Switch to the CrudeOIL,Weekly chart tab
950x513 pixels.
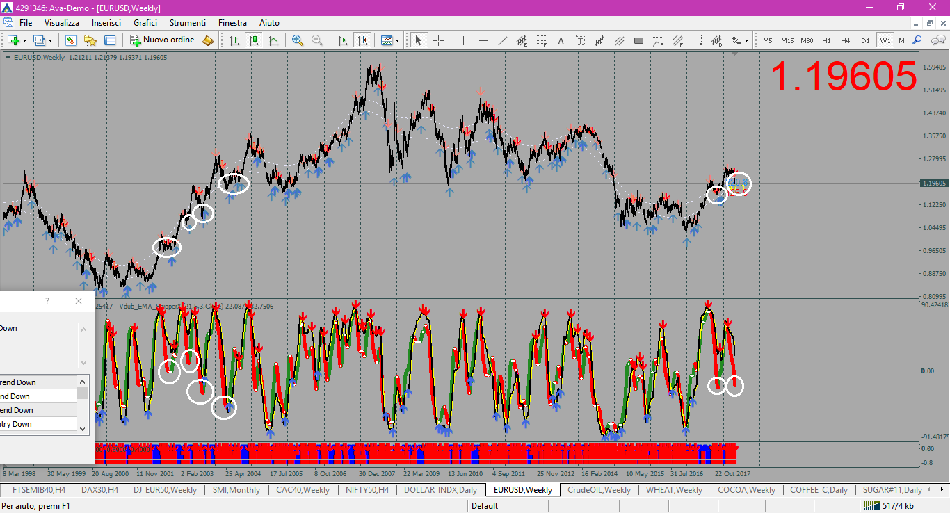(x=599, y=490)
